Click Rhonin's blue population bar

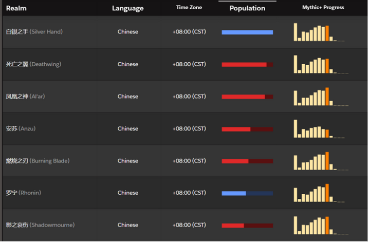point(247,193)
